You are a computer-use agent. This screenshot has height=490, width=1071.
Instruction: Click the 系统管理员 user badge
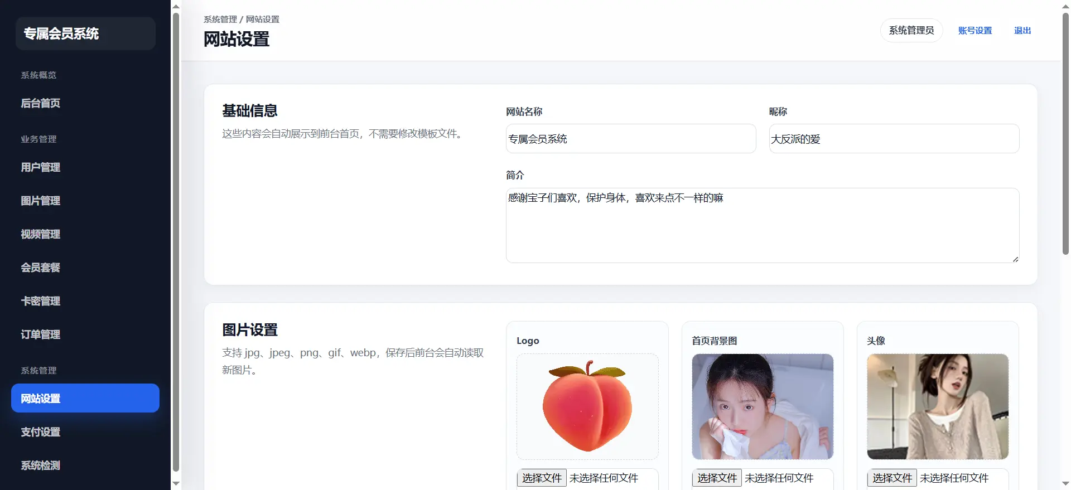tap(911, 30)
